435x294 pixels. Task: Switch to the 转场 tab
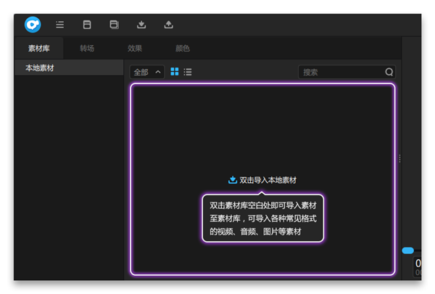[87, 49]
